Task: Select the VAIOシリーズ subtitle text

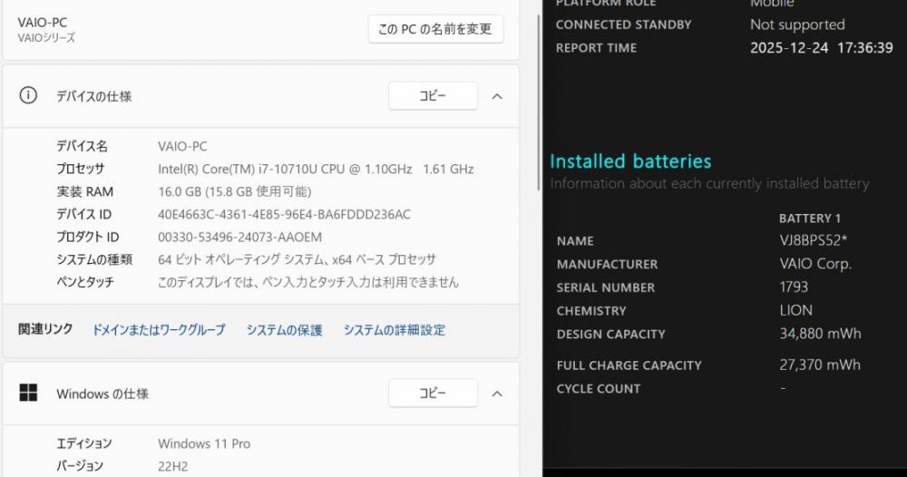Action: click(46, 37)
